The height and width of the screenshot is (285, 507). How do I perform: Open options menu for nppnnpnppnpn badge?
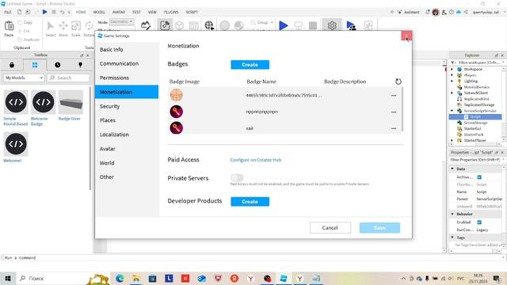pos(394,112)
